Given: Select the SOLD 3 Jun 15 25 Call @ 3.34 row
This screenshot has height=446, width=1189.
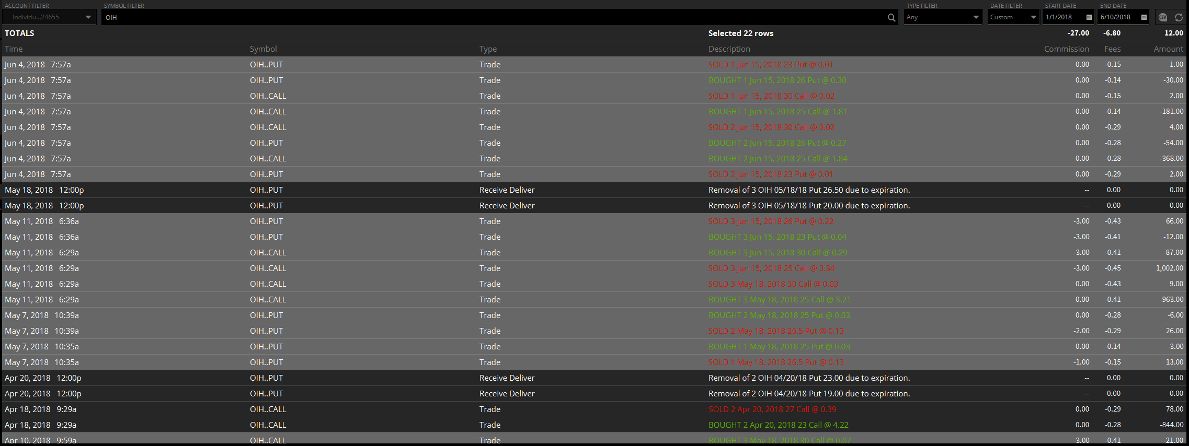Looking at the screenshot, I should coord(771,268).
